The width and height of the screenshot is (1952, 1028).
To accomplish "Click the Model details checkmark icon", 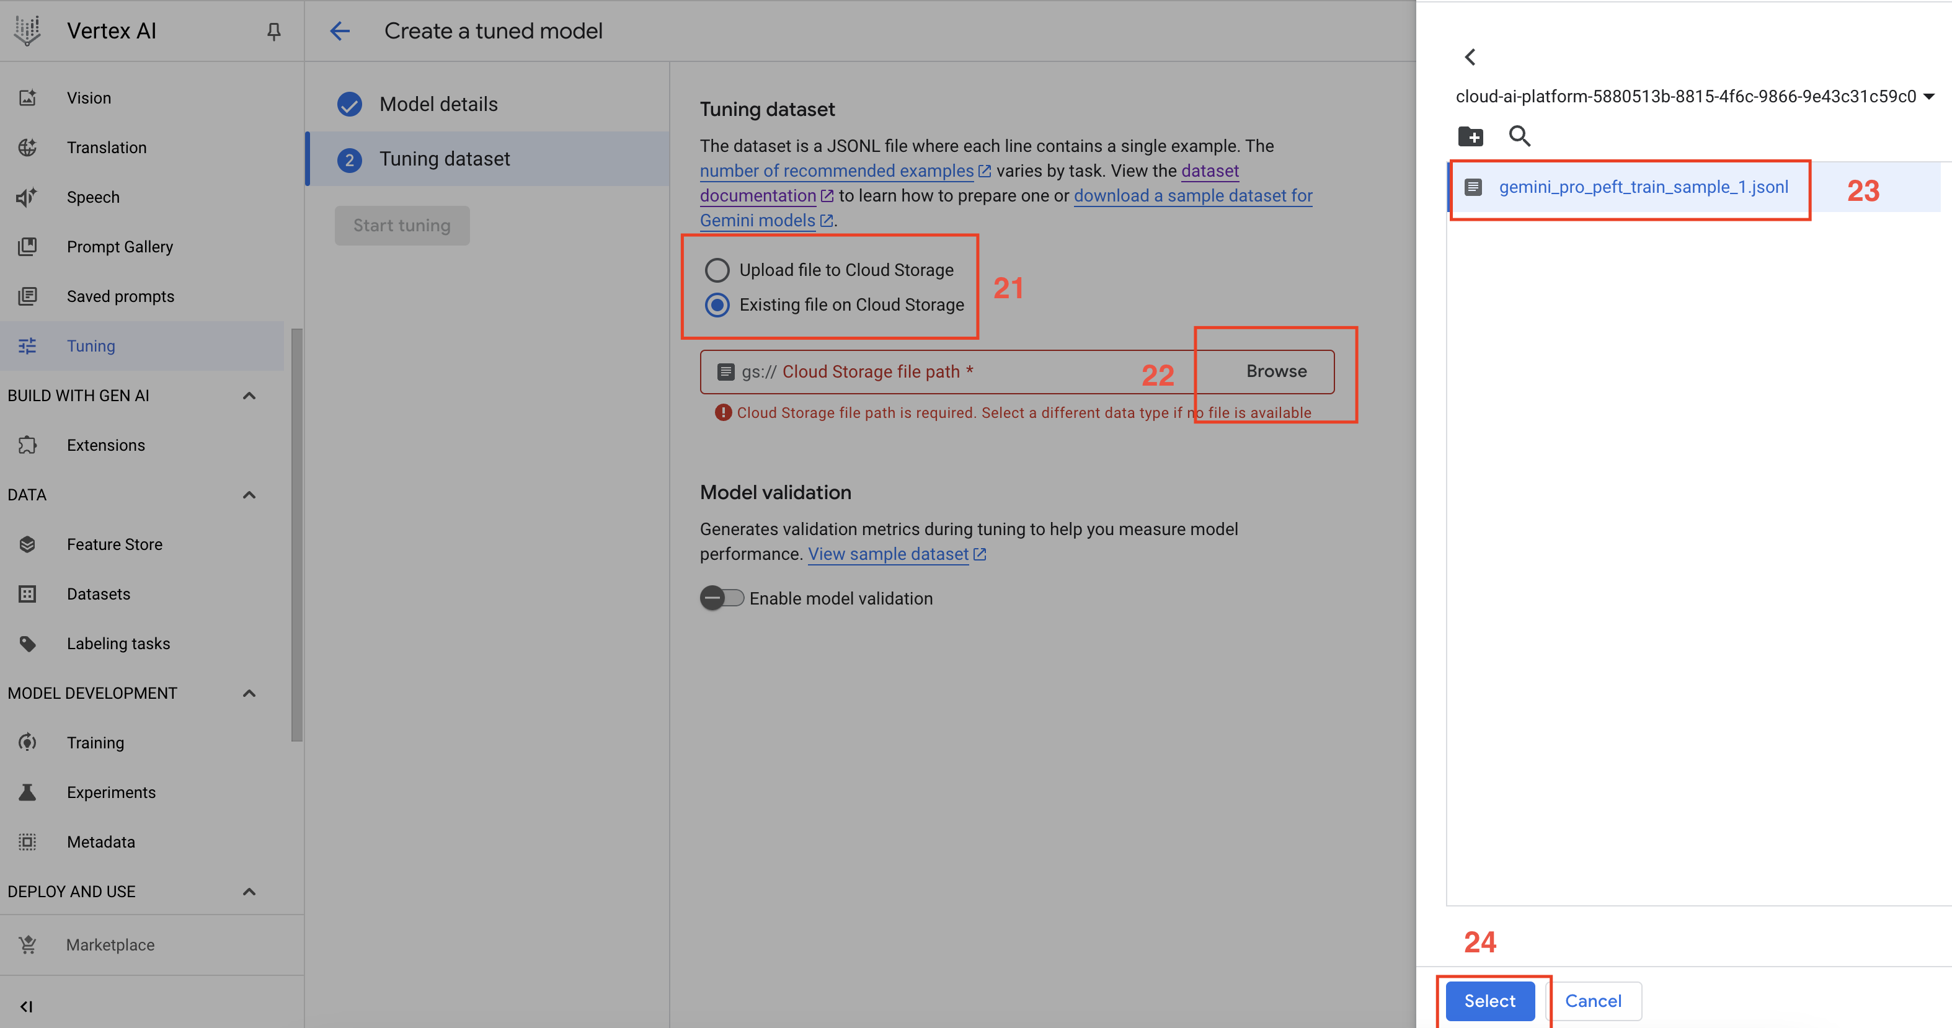I will (349, 105).
